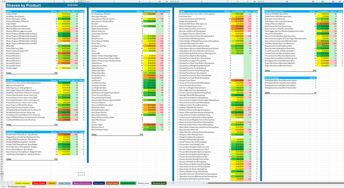Viewport: 344px width, 188px height.
Task: Select the Usage Tracker sheet tab
Action: pos(64,183)
